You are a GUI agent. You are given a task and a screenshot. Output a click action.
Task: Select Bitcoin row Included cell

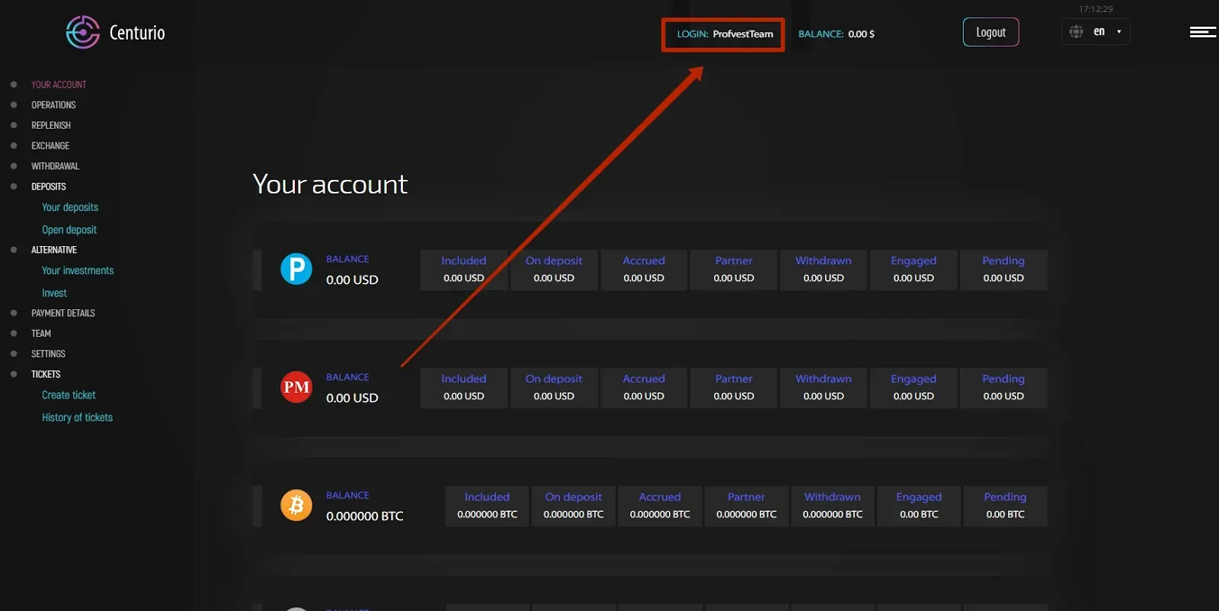tap(488, 506)
